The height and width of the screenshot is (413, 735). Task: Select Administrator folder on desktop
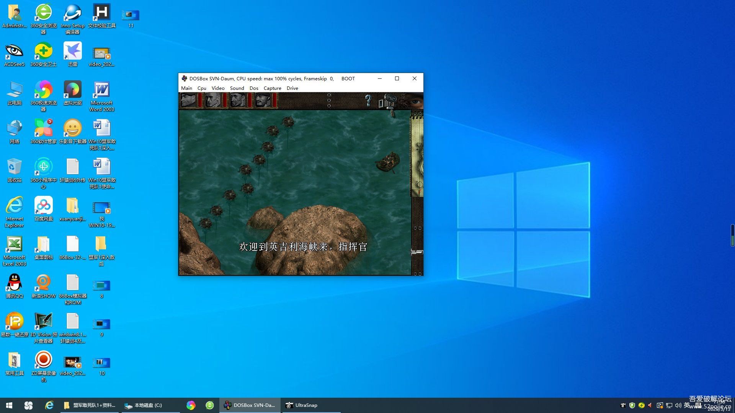pyautogui.click(x=14, y=16)
